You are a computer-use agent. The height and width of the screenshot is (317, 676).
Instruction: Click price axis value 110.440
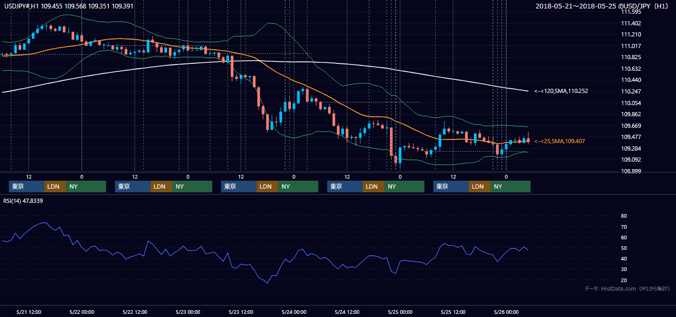click(x=631, y=80)
